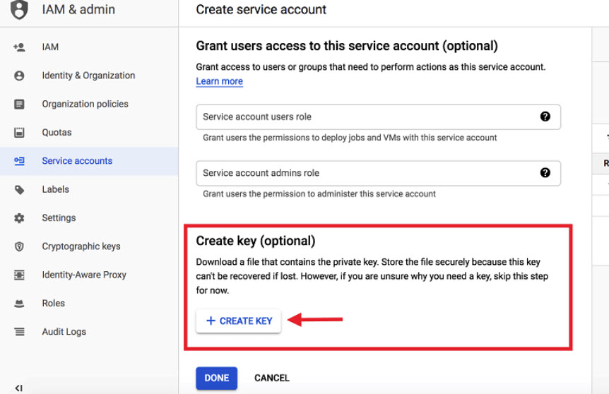Open help for Service account admins role
The width and height of the screenshot is (609, 394).
coord(545,172)
